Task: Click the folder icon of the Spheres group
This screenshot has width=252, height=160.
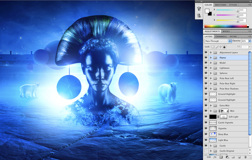Action: [x=215, y=73]
